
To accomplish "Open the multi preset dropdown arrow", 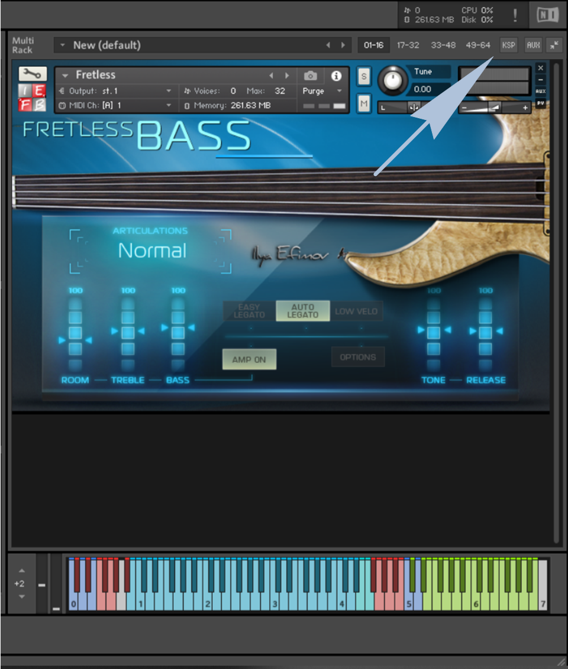I will [x=62, y=45].
